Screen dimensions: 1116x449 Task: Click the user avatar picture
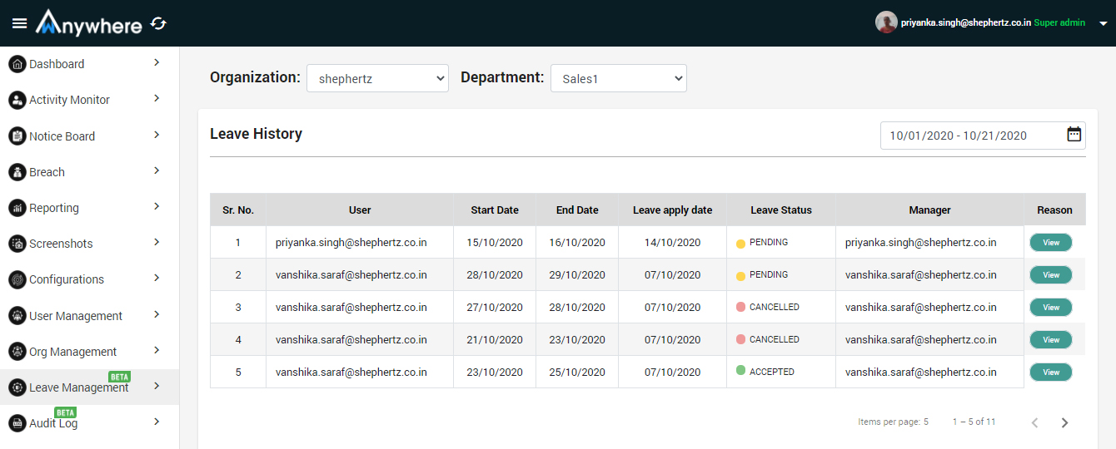tap(886, 22)
